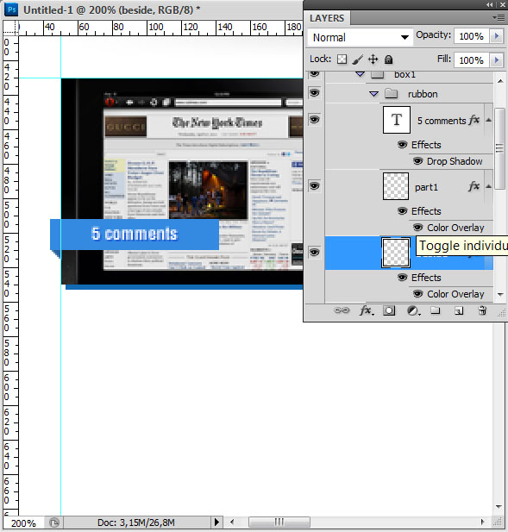
Task: Select the part1 layer name
Action: click(x=426, y=187)
